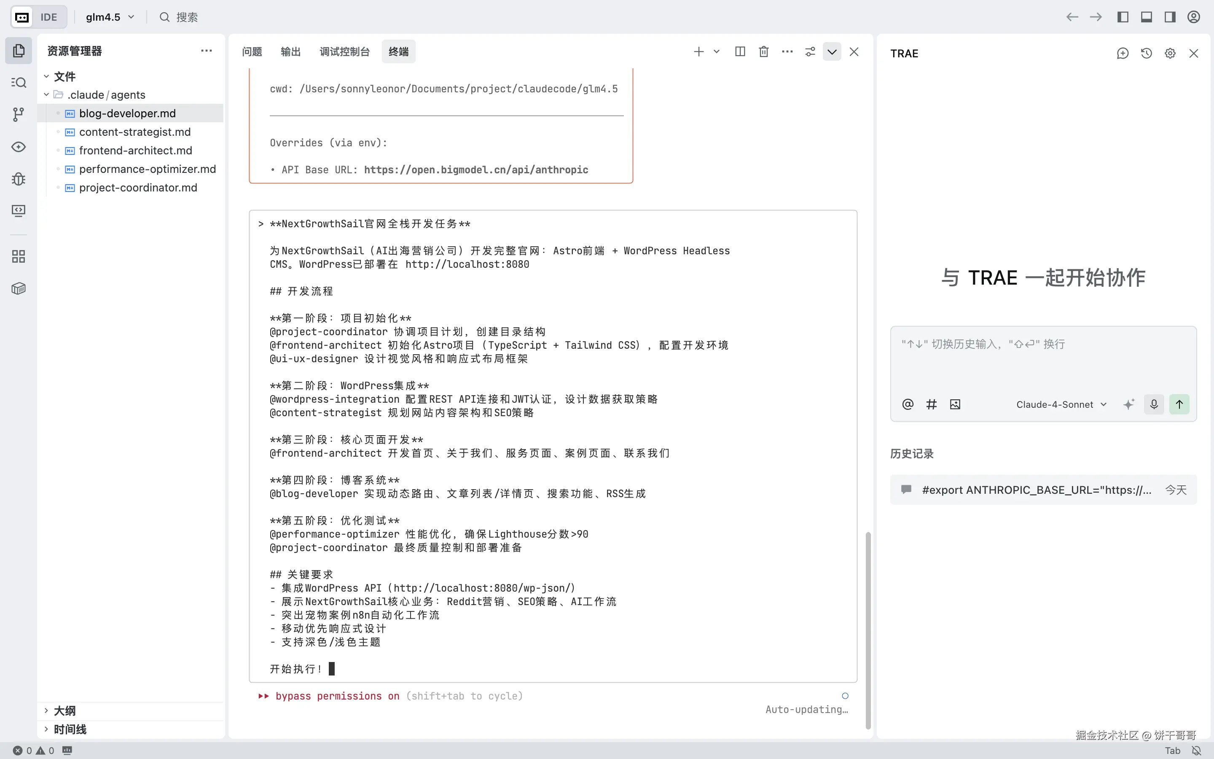Screen dimensions: 1214x759
Task: Open the Source Control sidebar icon
Action: [19, 114]
